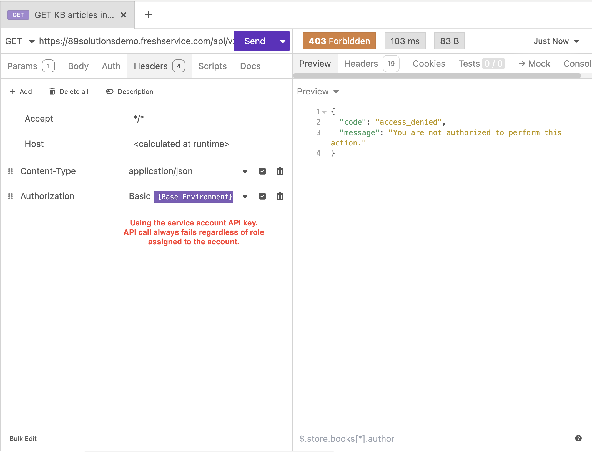
Task: Delete the Content-Type header row
Action: pos(280,171)
